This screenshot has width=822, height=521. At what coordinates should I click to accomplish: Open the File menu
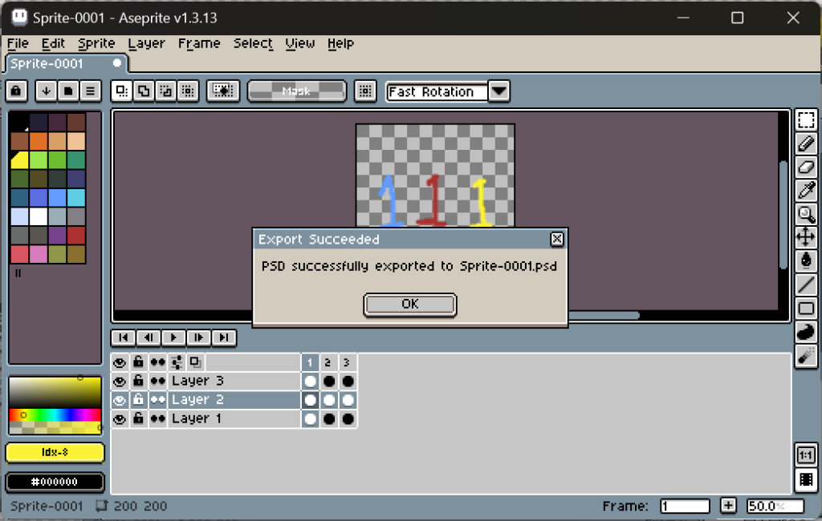(x=18, y=43)
